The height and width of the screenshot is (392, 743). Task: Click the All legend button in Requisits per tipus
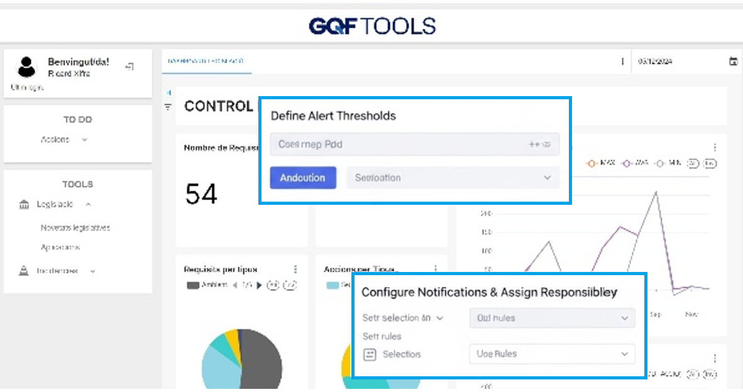click(x=273, y=285)
